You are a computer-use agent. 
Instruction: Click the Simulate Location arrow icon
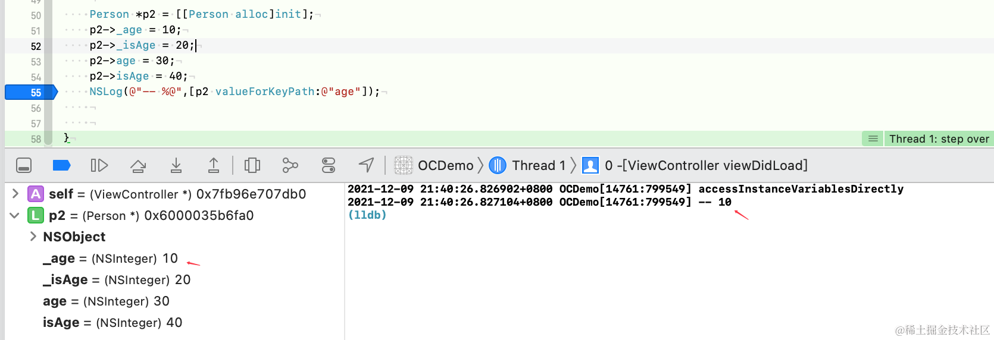[x=367, y=165]
